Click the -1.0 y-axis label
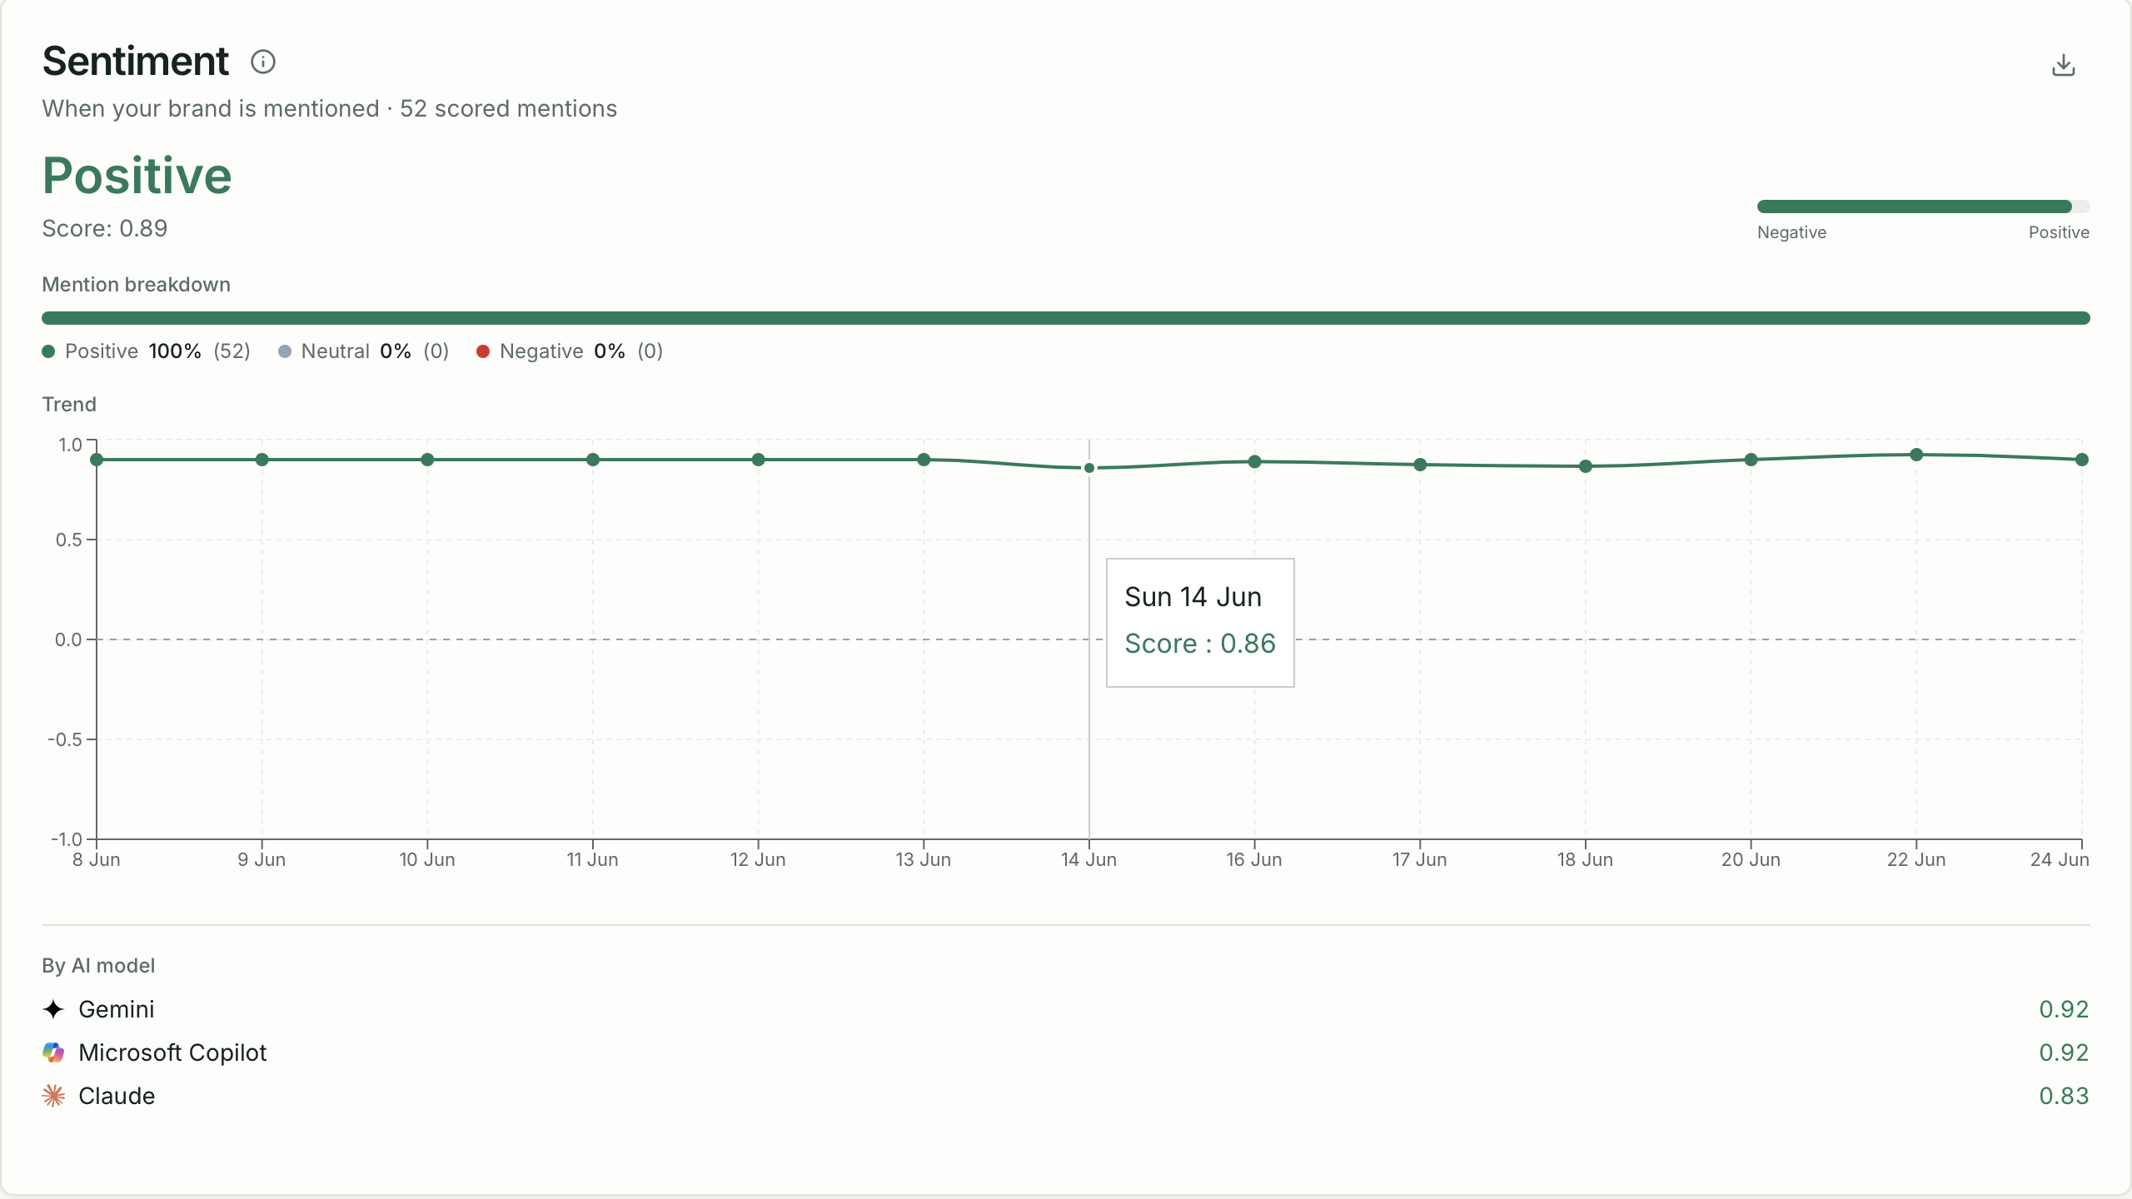 pos(67,839)
